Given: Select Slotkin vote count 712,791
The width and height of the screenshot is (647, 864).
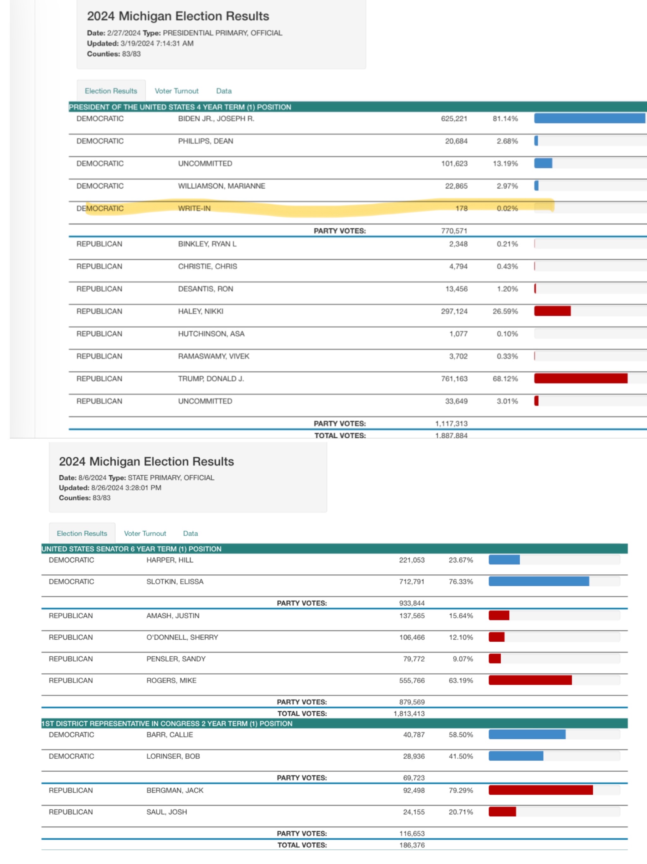Looking at the screenshot, I should (412, 581).
